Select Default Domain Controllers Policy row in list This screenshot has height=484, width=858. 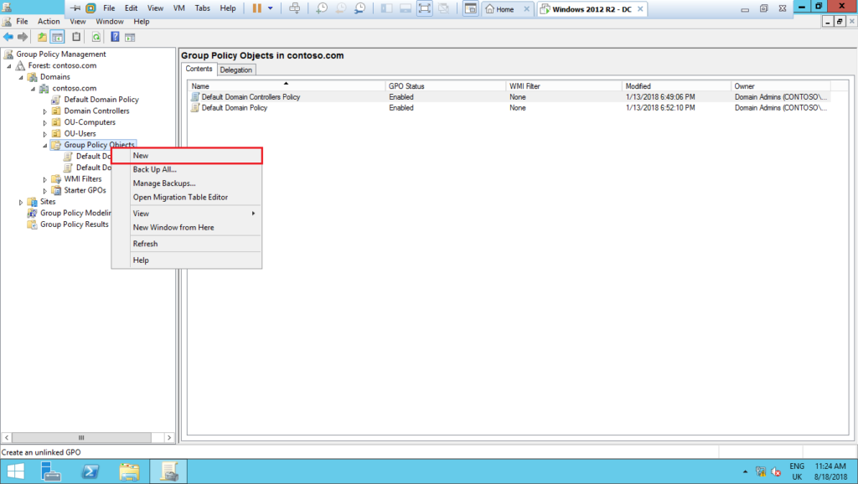509,97
